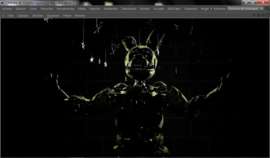Viewport: 270px width, 158px height.
Task: Open the Character menu
Action: click(191, 9)
